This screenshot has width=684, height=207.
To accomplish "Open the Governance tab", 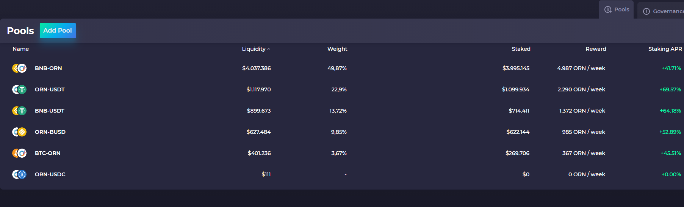I will [x=661, y=11].
